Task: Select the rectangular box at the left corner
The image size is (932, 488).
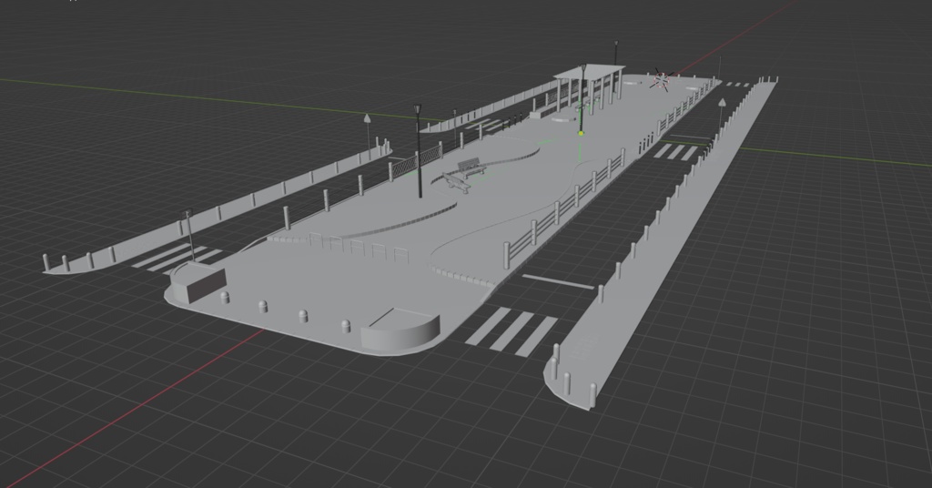Action: pos(198,281)
